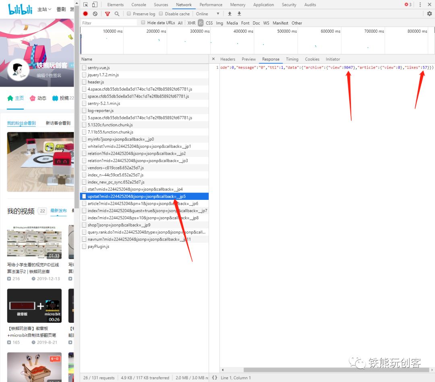
Task: Open the 投稿 submissions tab
Action: click(63, 98)
